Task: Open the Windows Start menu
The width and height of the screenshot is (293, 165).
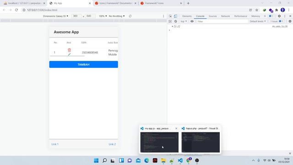Action: 96,160
